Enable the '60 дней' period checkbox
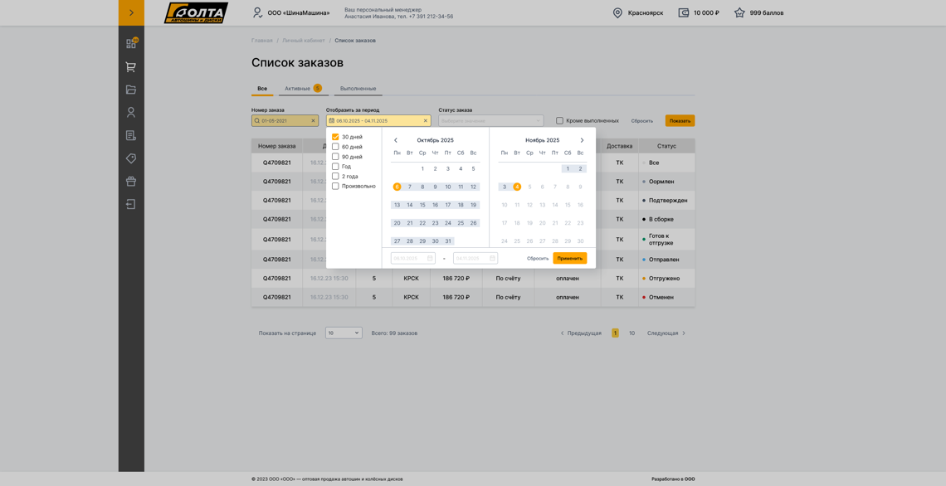 pos(335,147)
